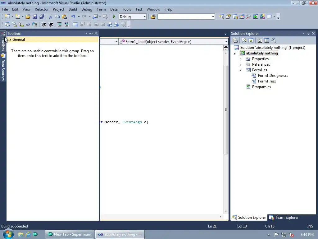Open the Debug menu
318x239 pixels.
87,9
